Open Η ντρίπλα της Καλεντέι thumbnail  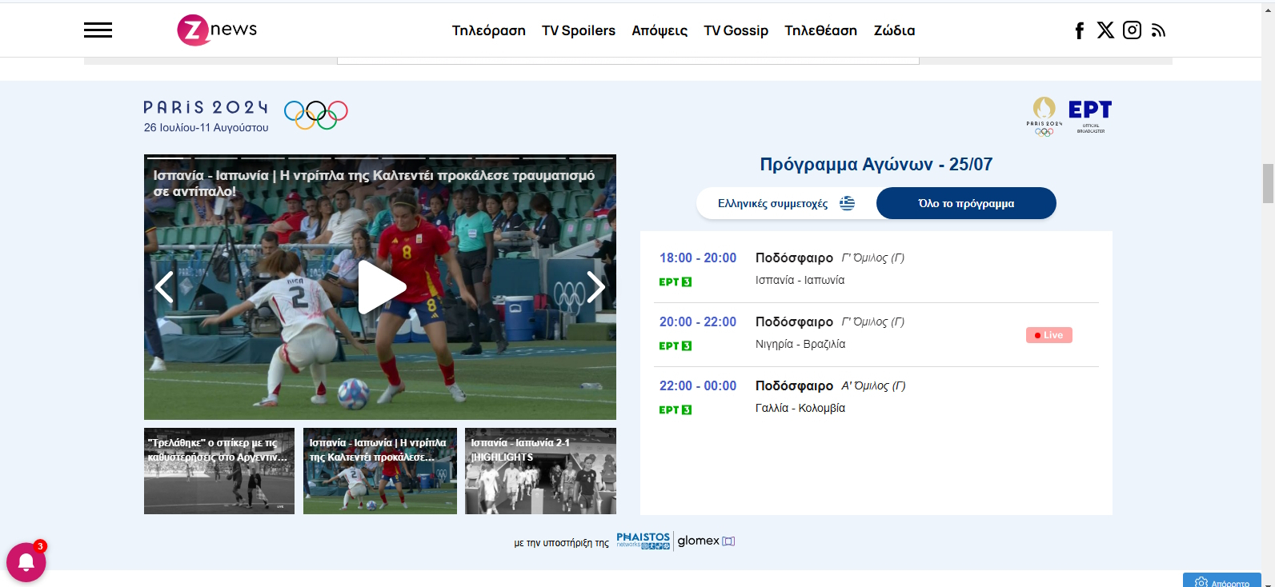tap(380, 471)
